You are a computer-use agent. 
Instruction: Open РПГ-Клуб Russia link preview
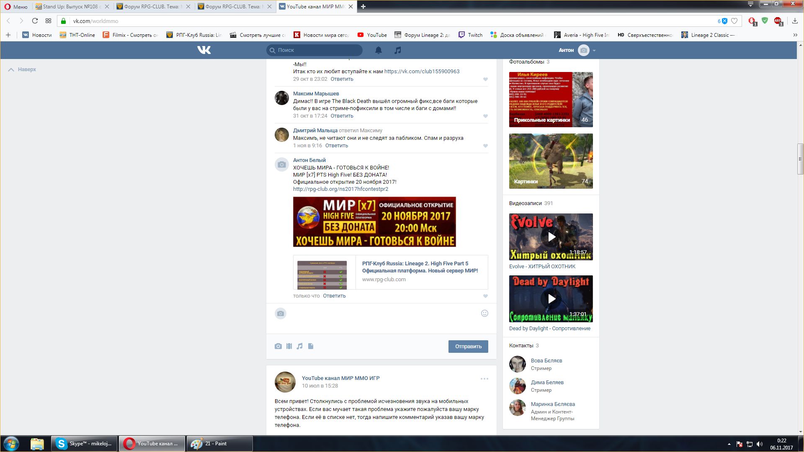391,272
